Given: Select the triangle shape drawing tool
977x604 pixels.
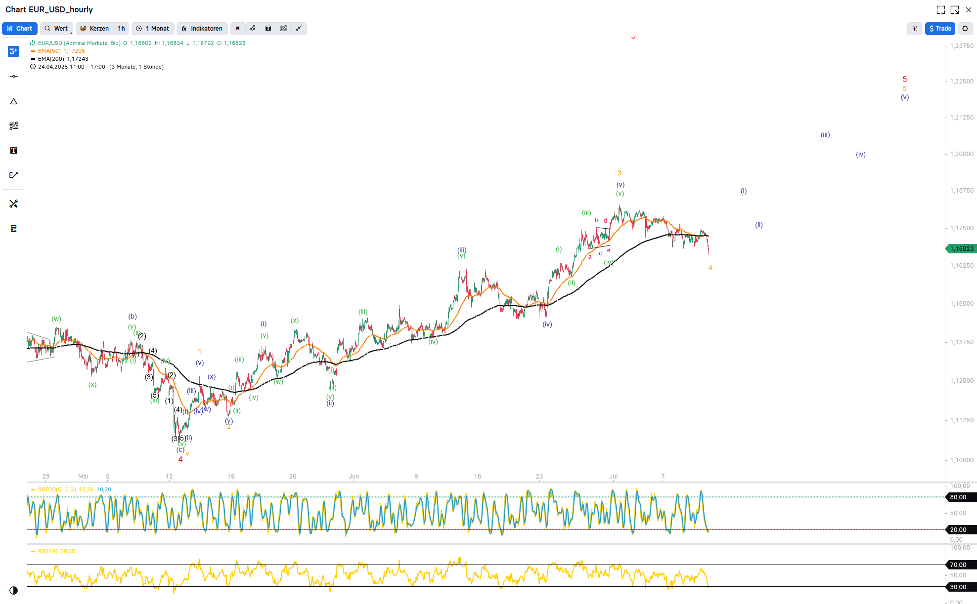Looking at the screenshot, I should coord(13,101).
